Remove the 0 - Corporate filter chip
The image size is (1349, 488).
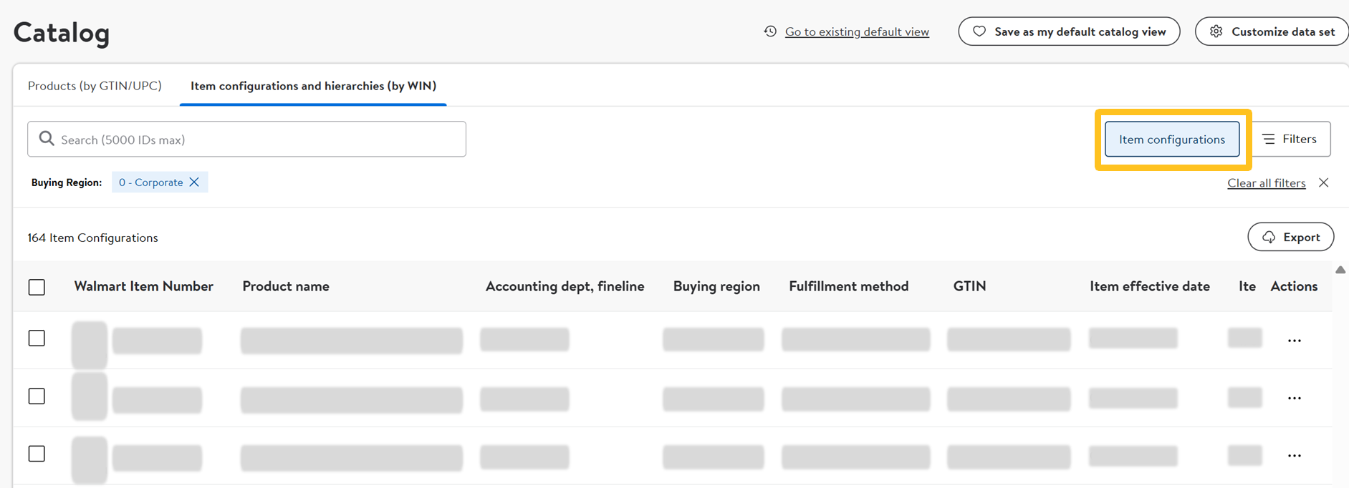click(x=194, y=182)
